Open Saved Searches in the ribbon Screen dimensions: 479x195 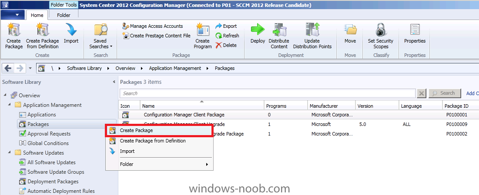[x=100, y=36]
